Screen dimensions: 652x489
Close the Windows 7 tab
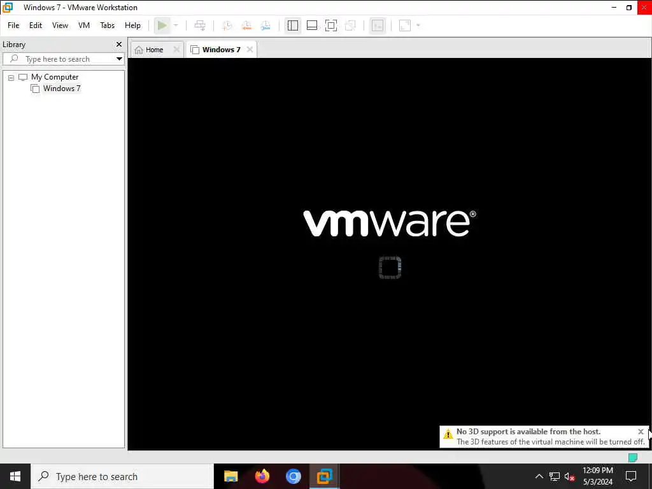(x=250, y=50)
